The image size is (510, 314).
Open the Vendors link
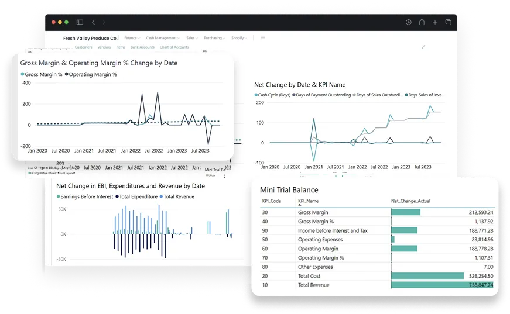coord(104,47)
